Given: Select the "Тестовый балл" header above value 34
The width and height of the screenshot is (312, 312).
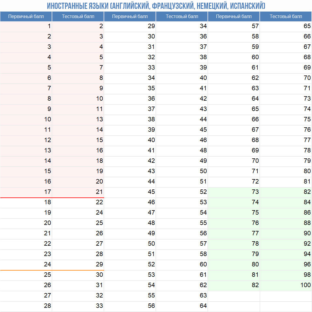Looking at the screenshot, I should point(182,16).
